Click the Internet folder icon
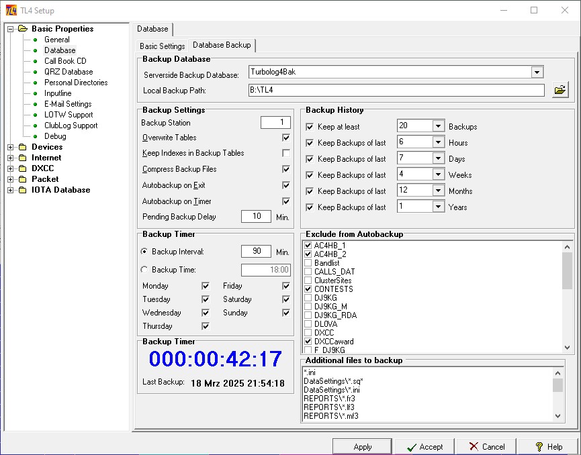This screenshot has height=455, width=581. (23, 158)
